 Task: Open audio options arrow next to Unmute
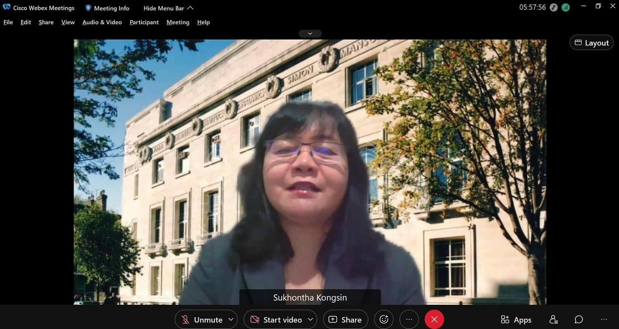coord(231,320)
